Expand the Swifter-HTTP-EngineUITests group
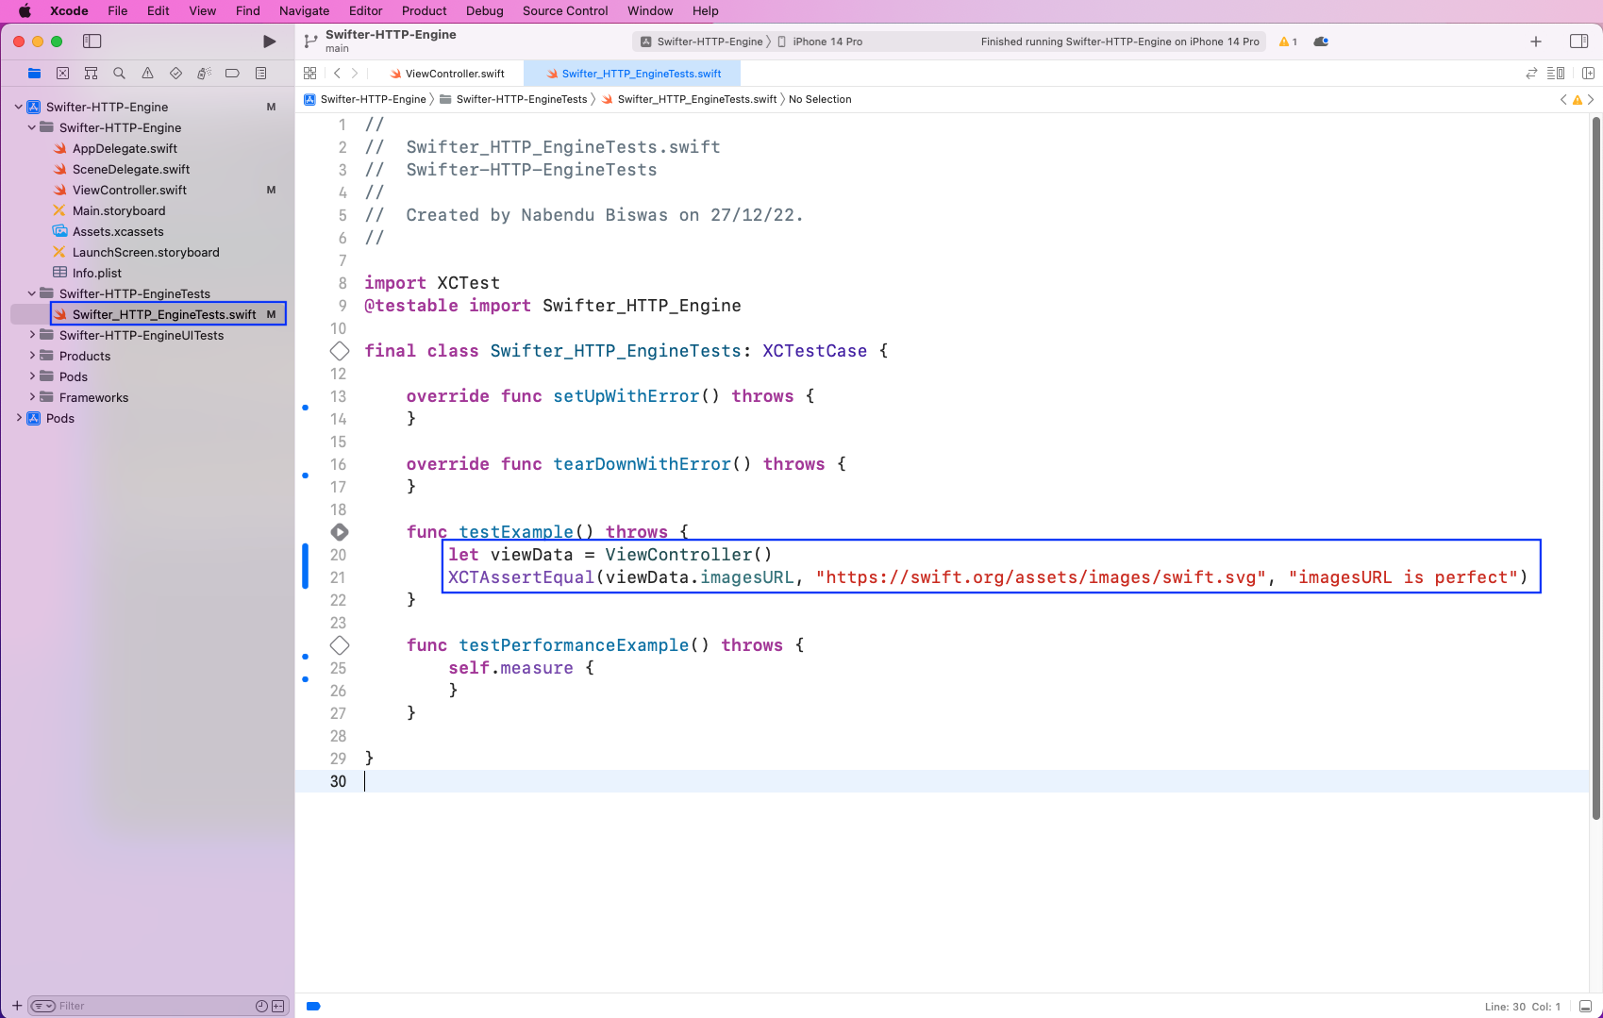This screenshot has height=1018, width=1603. pyautogui.click(x=32, y=335)
